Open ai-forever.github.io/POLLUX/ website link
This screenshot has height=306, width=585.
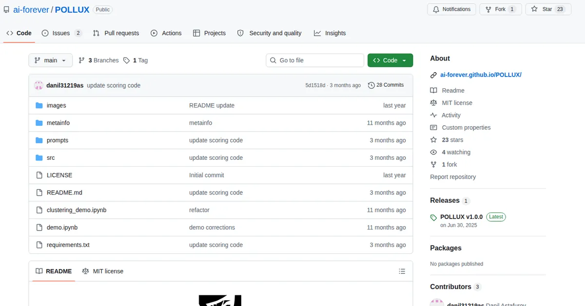click(x=481, y=75)
